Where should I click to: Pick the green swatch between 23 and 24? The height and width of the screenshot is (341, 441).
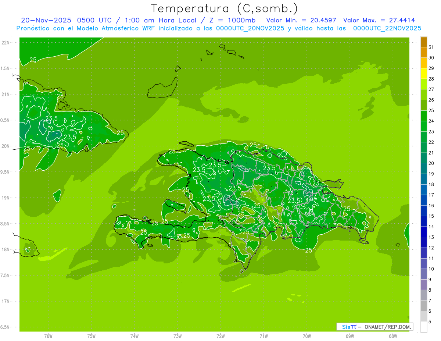(x=424, y=126)
